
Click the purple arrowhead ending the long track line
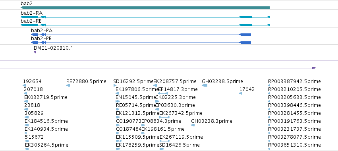click(314, 68)
